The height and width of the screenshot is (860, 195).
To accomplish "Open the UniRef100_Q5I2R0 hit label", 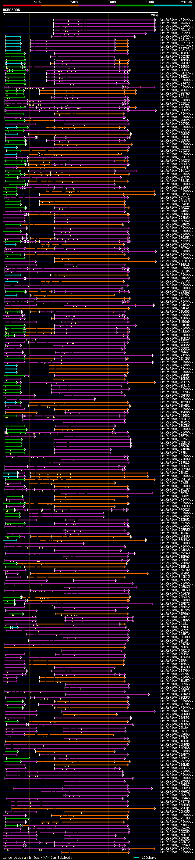I will pos(175,241).
